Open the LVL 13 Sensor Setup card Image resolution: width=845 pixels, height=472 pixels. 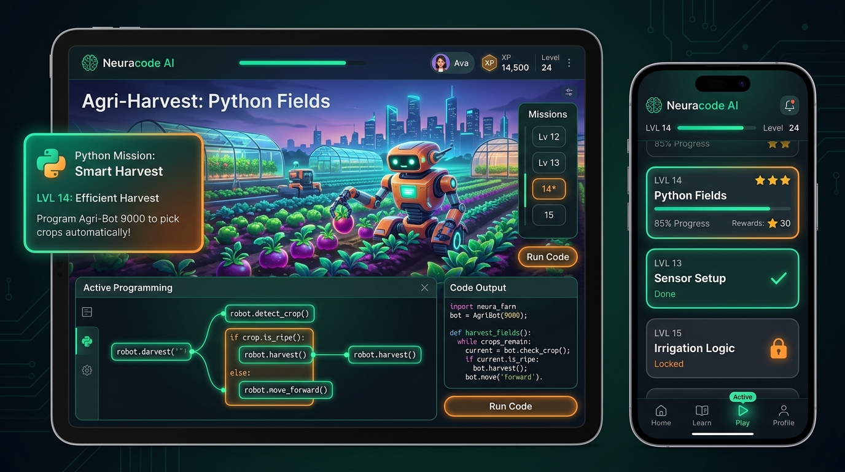(x=723, y=278)
